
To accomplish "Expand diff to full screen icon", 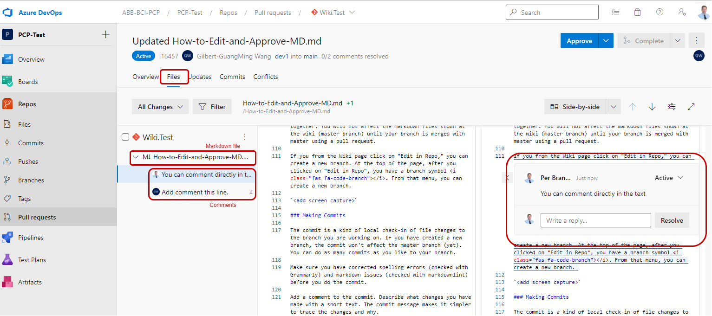I will coord(691,107).
